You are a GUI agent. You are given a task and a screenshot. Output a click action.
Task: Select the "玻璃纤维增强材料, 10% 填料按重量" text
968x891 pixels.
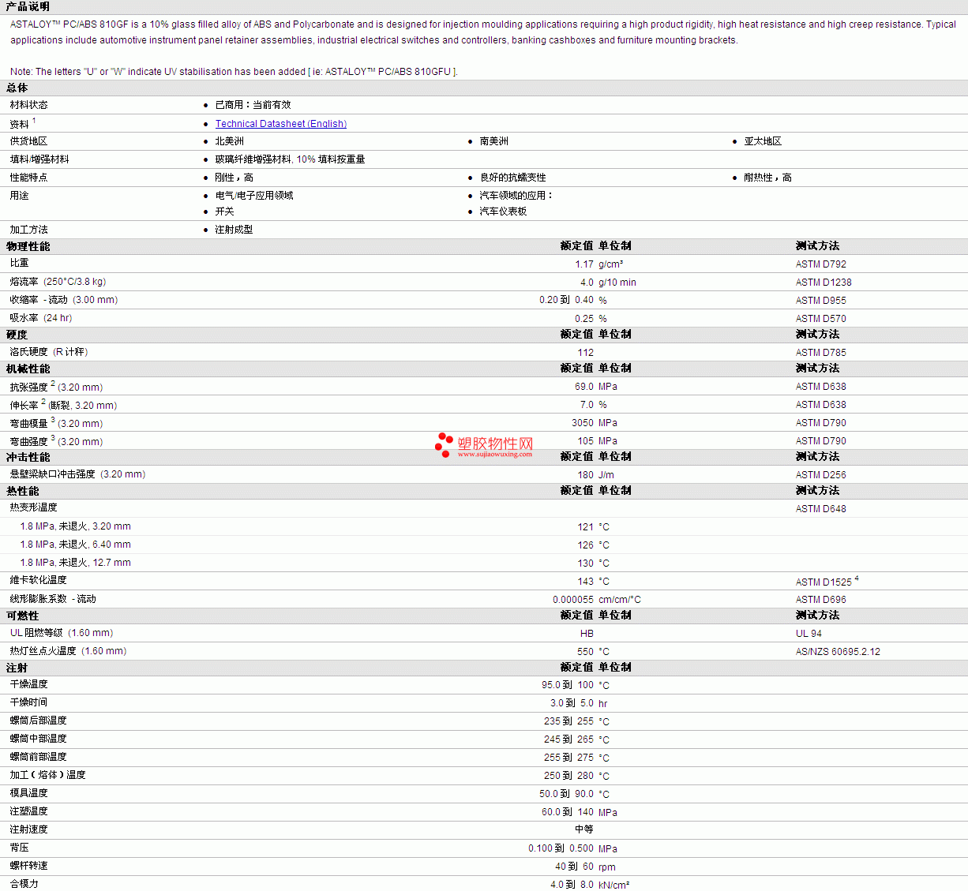click(x=290, y=159)
